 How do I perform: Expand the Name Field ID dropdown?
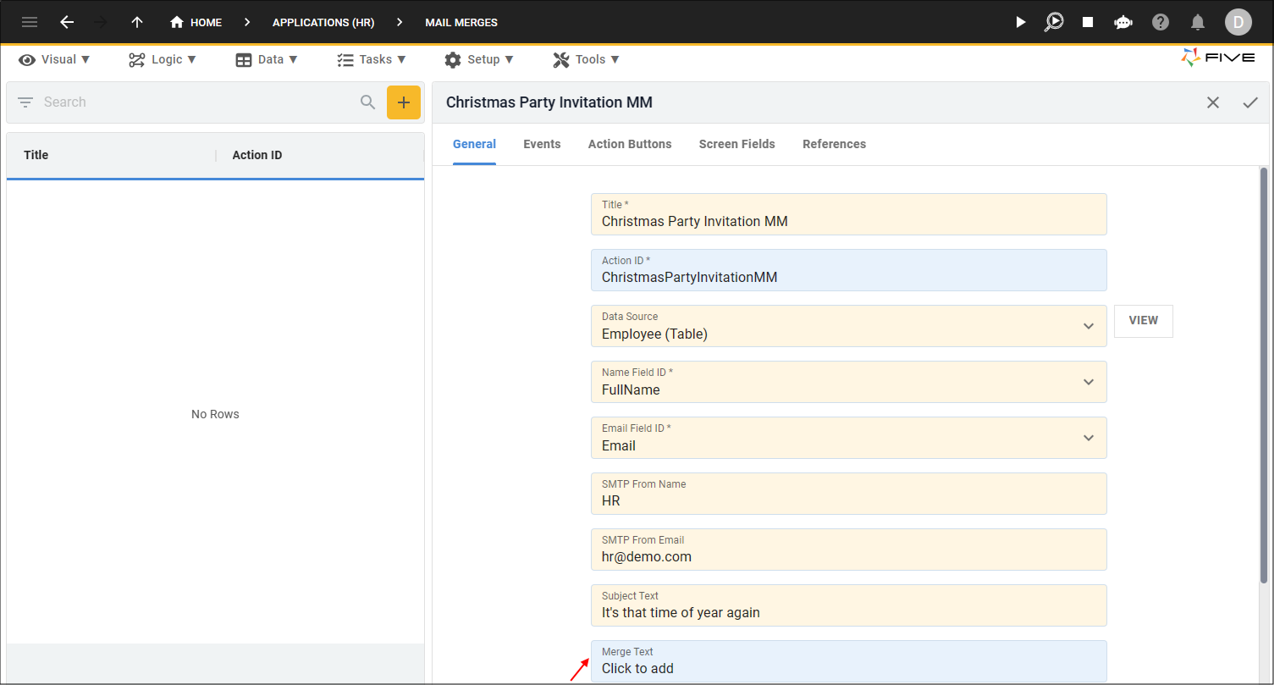tap(1089, 382)
